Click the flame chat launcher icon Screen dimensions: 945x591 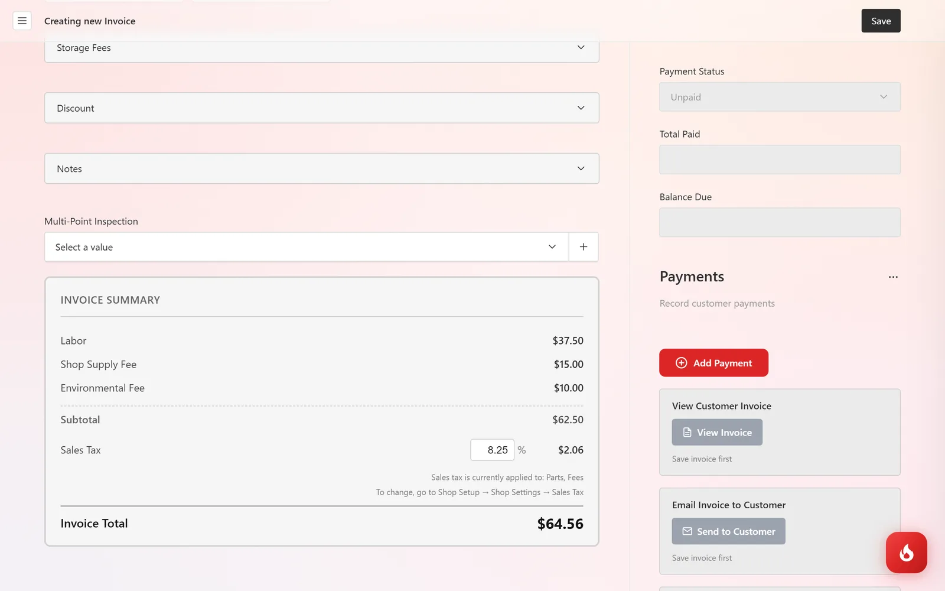pos(906,553)
